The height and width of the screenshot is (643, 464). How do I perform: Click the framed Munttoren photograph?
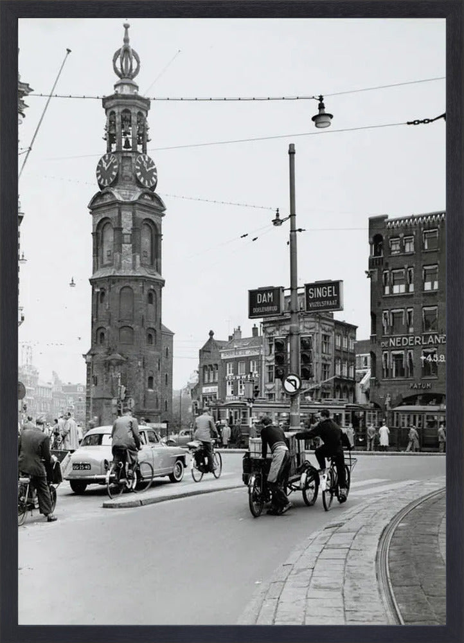[x=232, y=321]
